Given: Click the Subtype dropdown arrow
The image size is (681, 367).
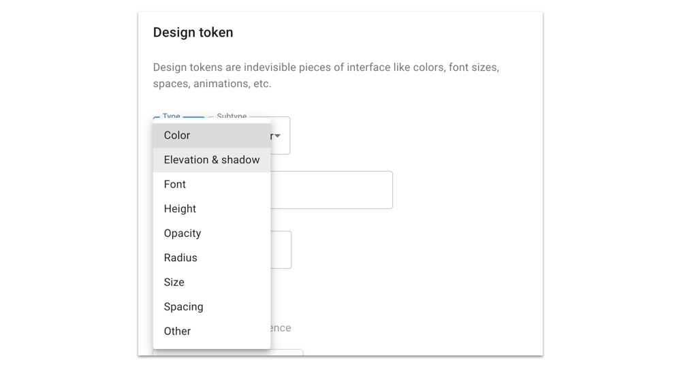Looking at the screenshot, I should 277,136.
